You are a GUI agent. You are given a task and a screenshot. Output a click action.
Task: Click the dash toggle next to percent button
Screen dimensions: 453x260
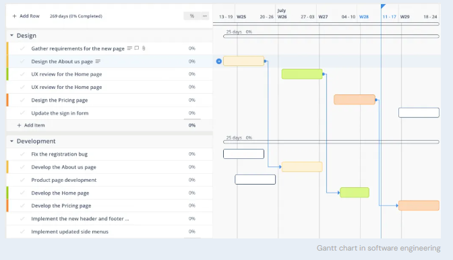[x=205, y=16]
